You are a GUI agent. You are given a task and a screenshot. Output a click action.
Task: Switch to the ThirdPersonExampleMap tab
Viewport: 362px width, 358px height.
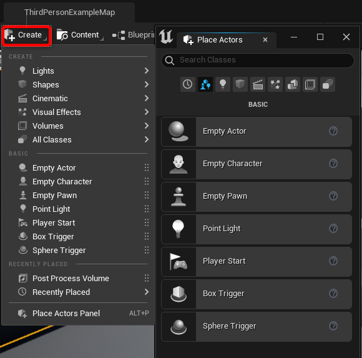(69, 12)
